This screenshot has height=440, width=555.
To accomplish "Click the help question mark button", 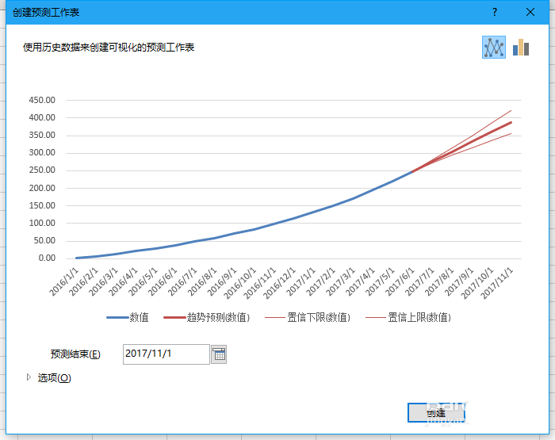I will [x=495, y=13].
